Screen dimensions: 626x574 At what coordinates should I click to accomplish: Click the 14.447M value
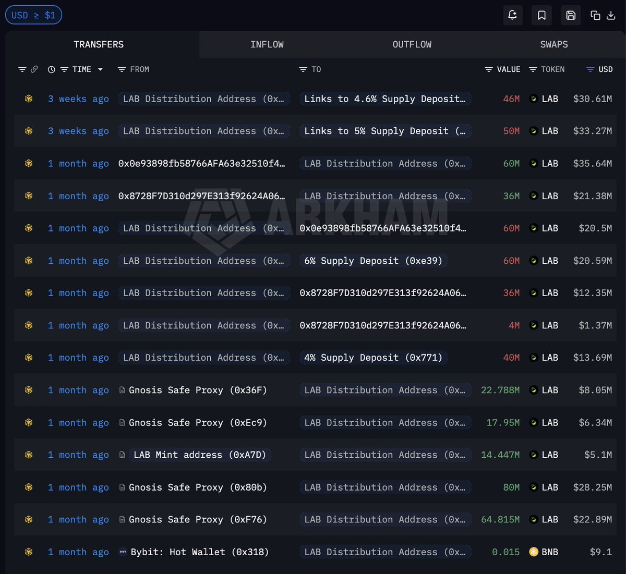500,455
